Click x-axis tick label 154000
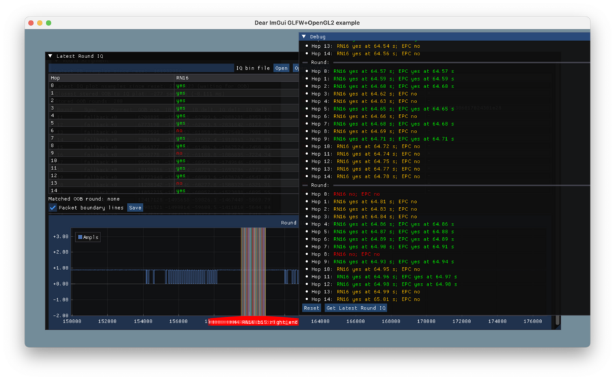615x380 pixels. pyautogui.click(x=143, y=322)
